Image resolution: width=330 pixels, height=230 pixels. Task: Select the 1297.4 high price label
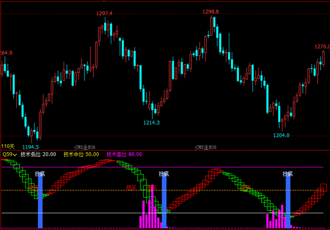coord(104,14)
